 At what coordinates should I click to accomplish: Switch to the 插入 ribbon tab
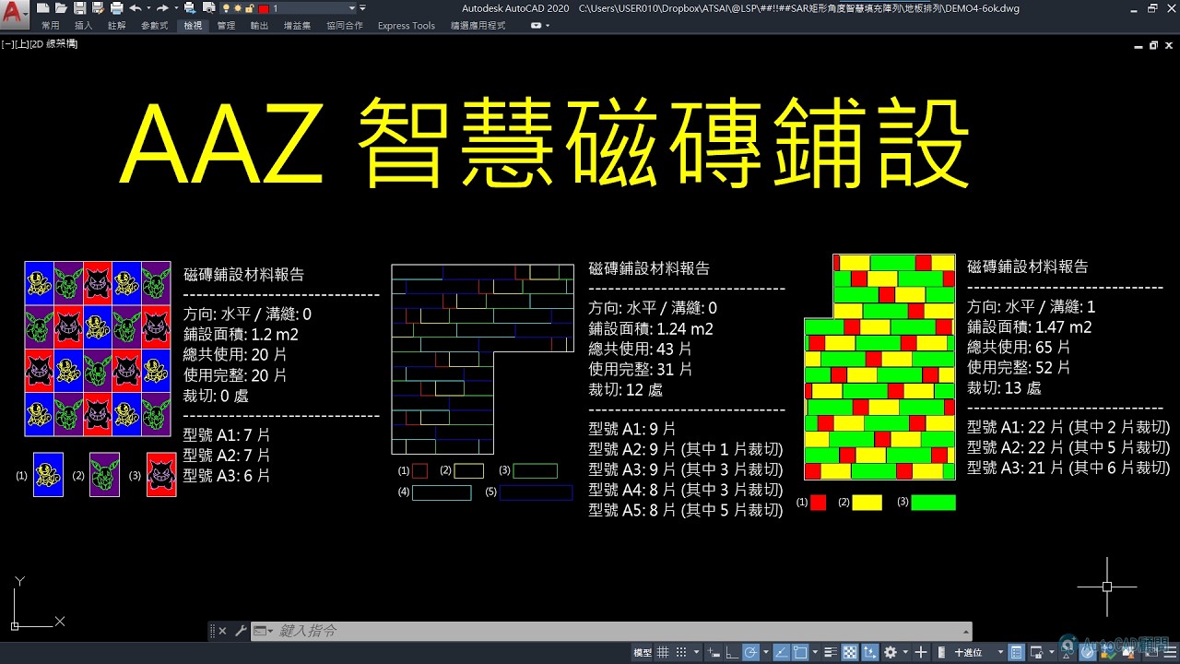(83, 26)
